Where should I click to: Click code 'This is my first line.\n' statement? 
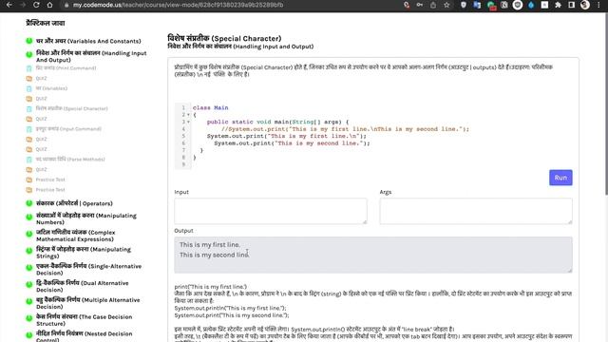[287, 136]
